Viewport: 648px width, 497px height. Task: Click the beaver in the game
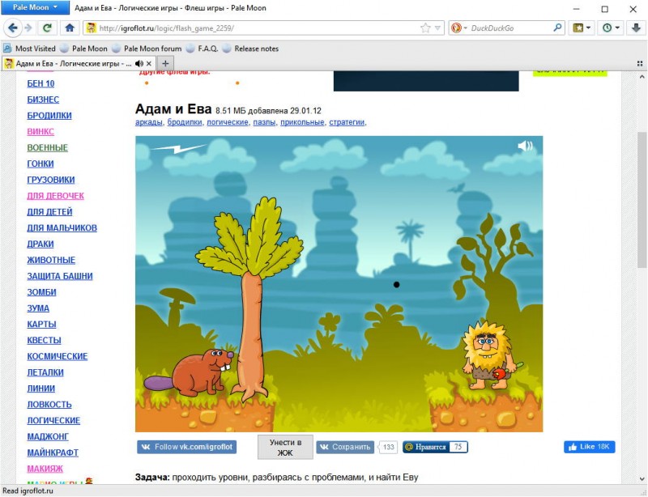coord(190,372)
